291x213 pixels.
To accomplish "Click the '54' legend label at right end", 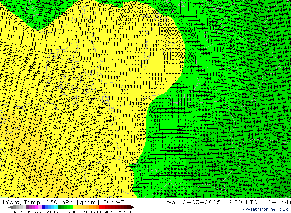I will click(x=132, y=212).
